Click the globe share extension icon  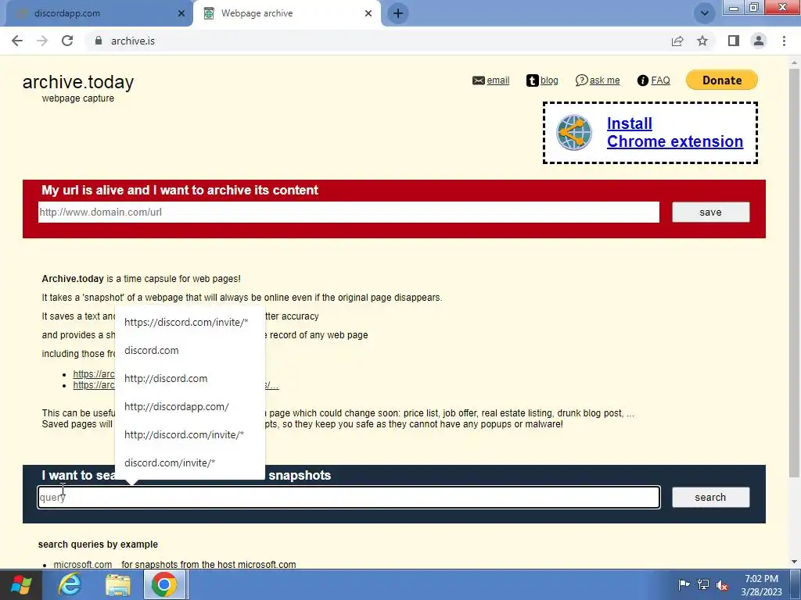(x=573, y=133)
